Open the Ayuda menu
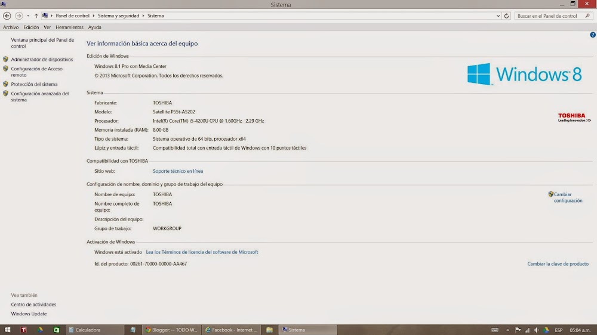Viewport: 597px width, 335px height. pos(95,27)
